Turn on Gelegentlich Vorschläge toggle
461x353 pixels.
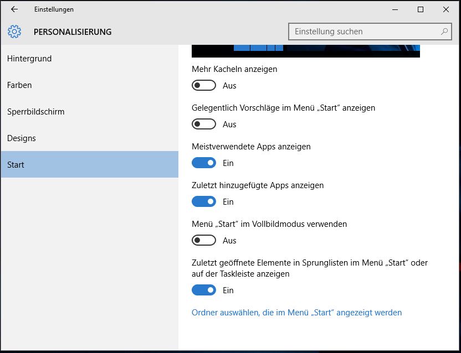204,124
